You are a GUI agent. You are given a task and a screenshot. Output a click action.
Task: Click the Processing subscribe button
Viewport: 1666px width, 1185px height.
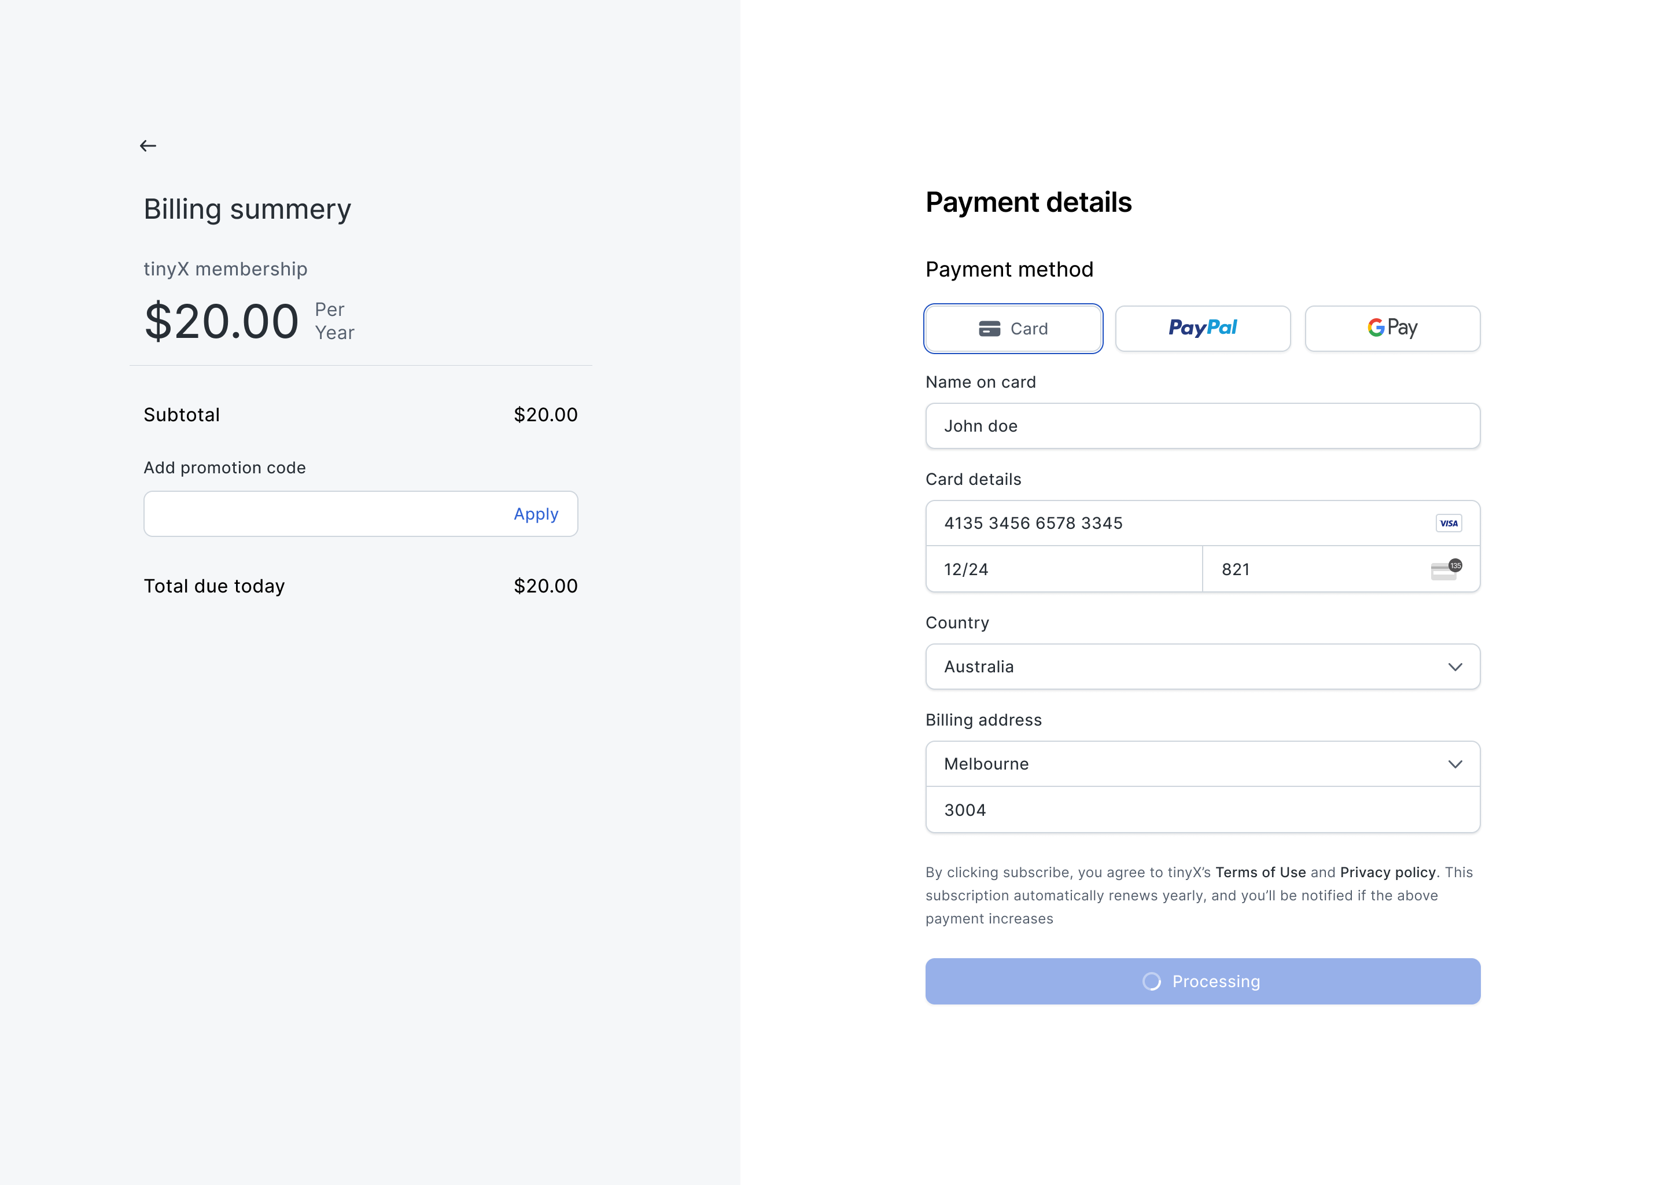1202,981
